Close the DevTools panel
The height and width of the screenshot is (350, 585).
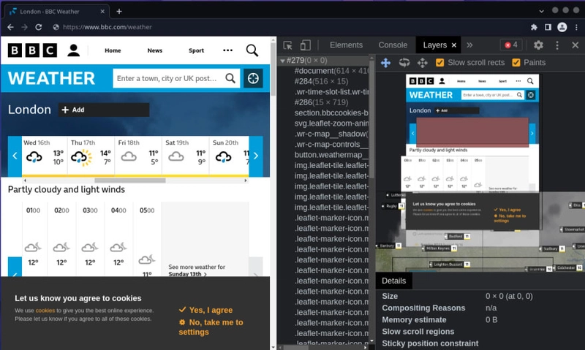575,45
